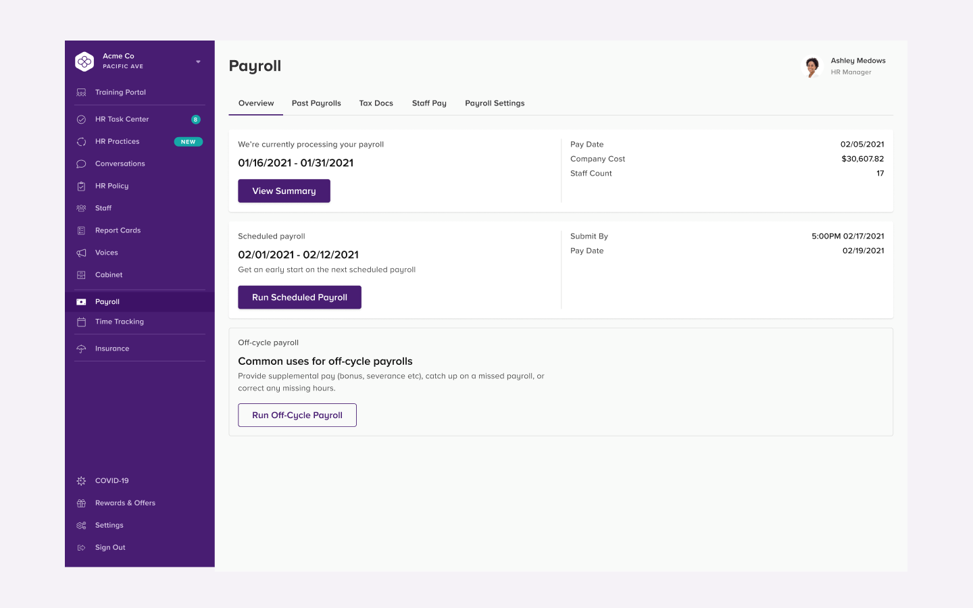Viewport: 973px width, 608px height.
Task: Select the COVID-19 virus icon
Action: (81, 481)
